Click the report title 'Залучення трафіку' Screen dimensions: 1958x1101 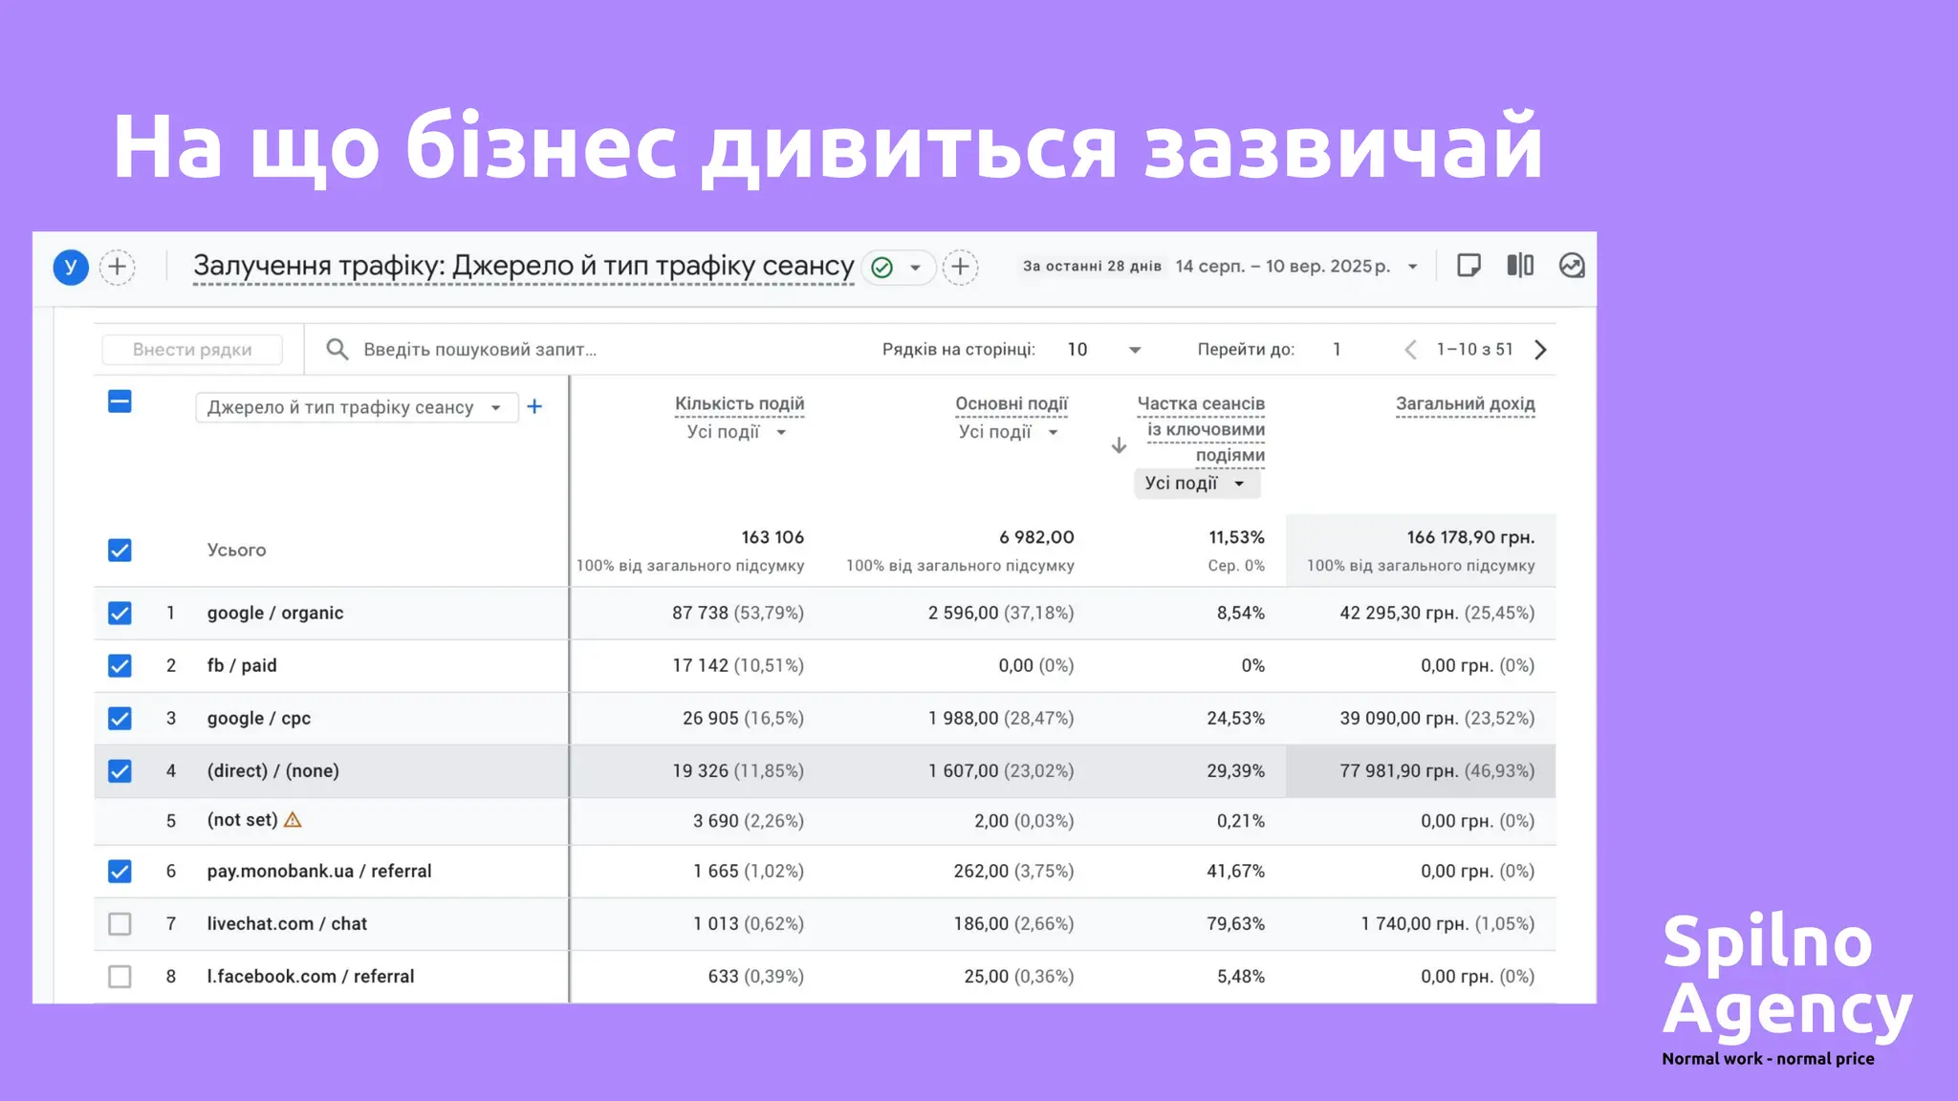tap(523, 267)
